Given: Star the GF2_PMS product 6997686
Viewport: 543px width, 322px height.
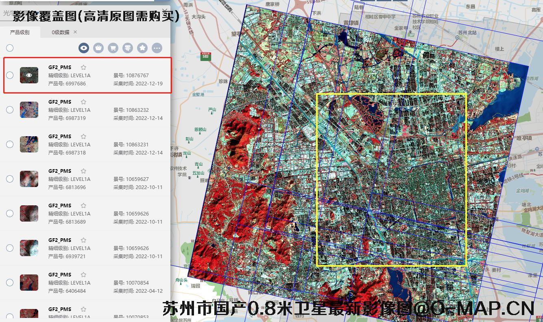Looking at the screenshot, I should pyautogui.click(x=83, y=67).
